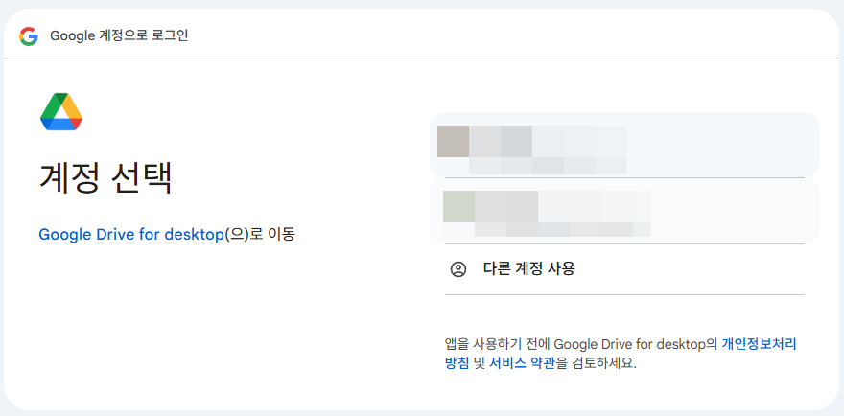Click the "(으)로 이동" text
This screenshot has height=416, width=844.
pos(259,234)
